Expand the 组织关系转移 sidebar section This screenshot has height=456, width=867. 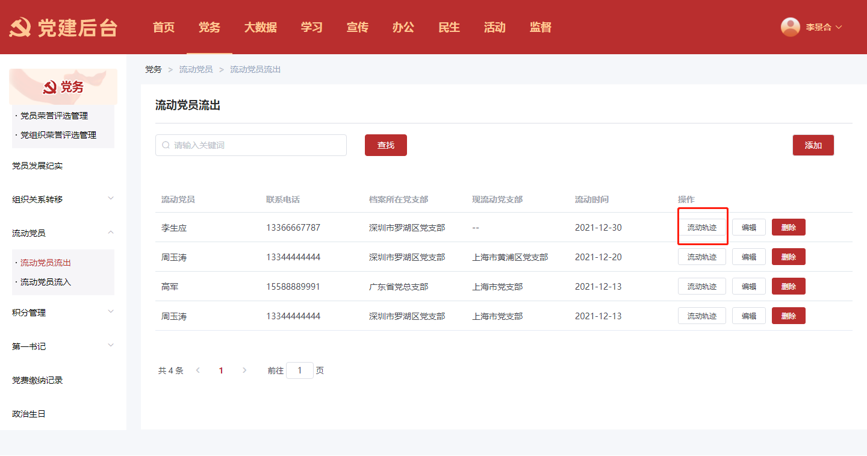111,198
